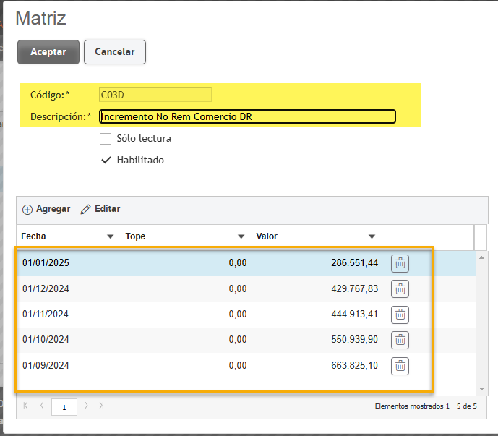Uncheck the Habilitado checkbox
Image resolution: width=498 pixels, height=436 pixels.
tap(106, 161)
